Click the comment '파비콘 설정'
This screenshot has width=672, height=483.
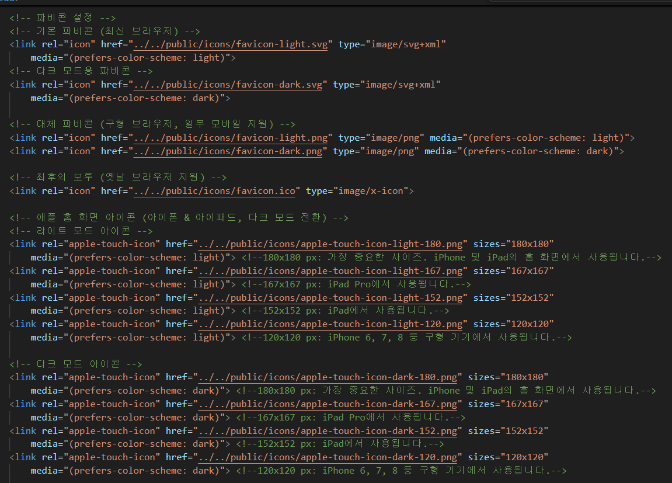(x=62, y=18)
